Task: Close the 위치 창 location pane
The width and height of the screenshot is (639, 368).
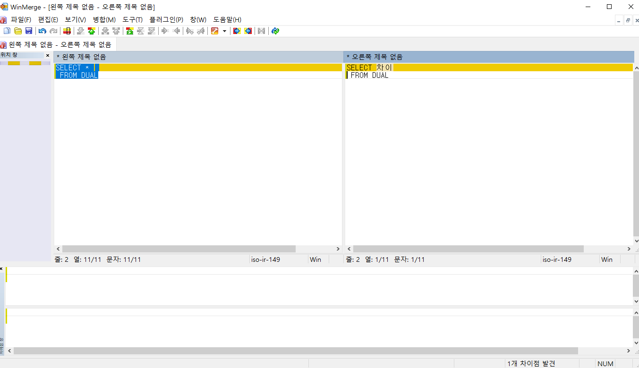Action: pyautogui.click(x=47, y=55)
